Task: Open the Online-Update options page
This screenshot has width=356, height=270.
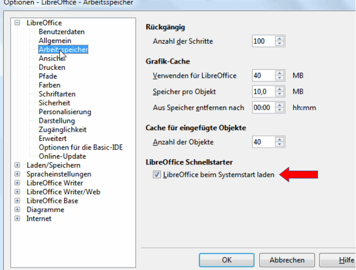Action: coord(63,156)
